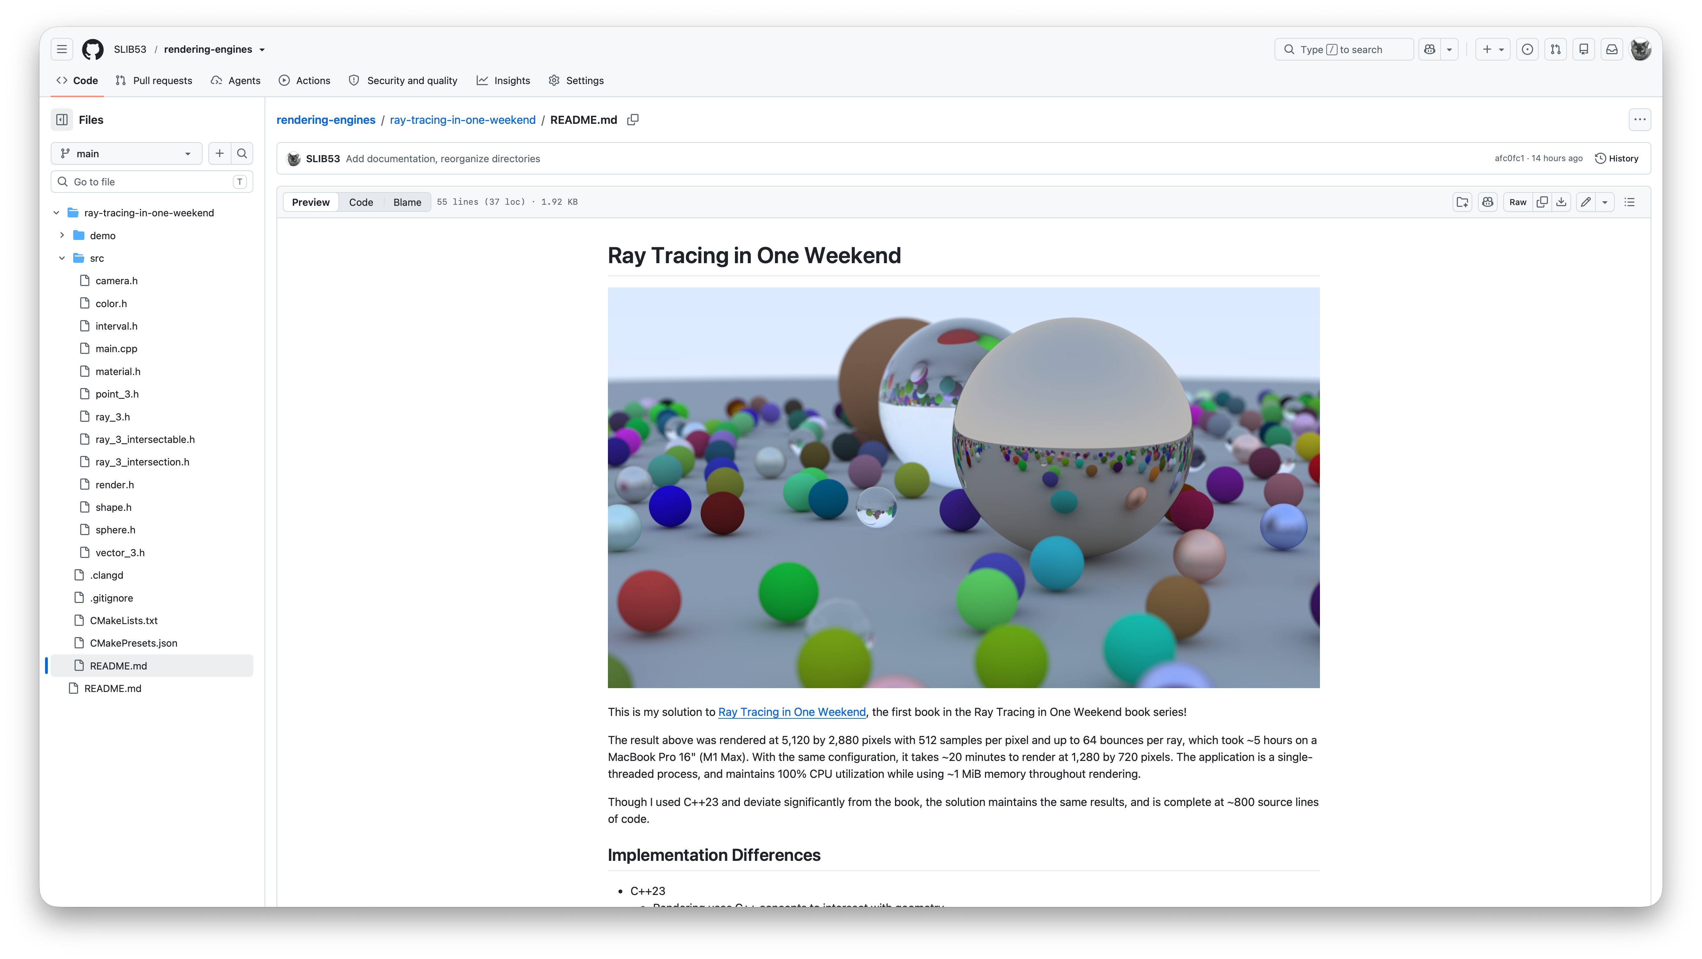Open sphere.h in the file tree
This screenshot has height=959, width=1702.
click(115, 530)
